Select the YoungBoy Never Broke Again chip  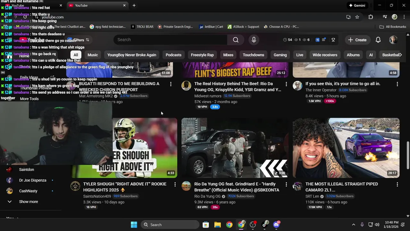pos(132,55)
